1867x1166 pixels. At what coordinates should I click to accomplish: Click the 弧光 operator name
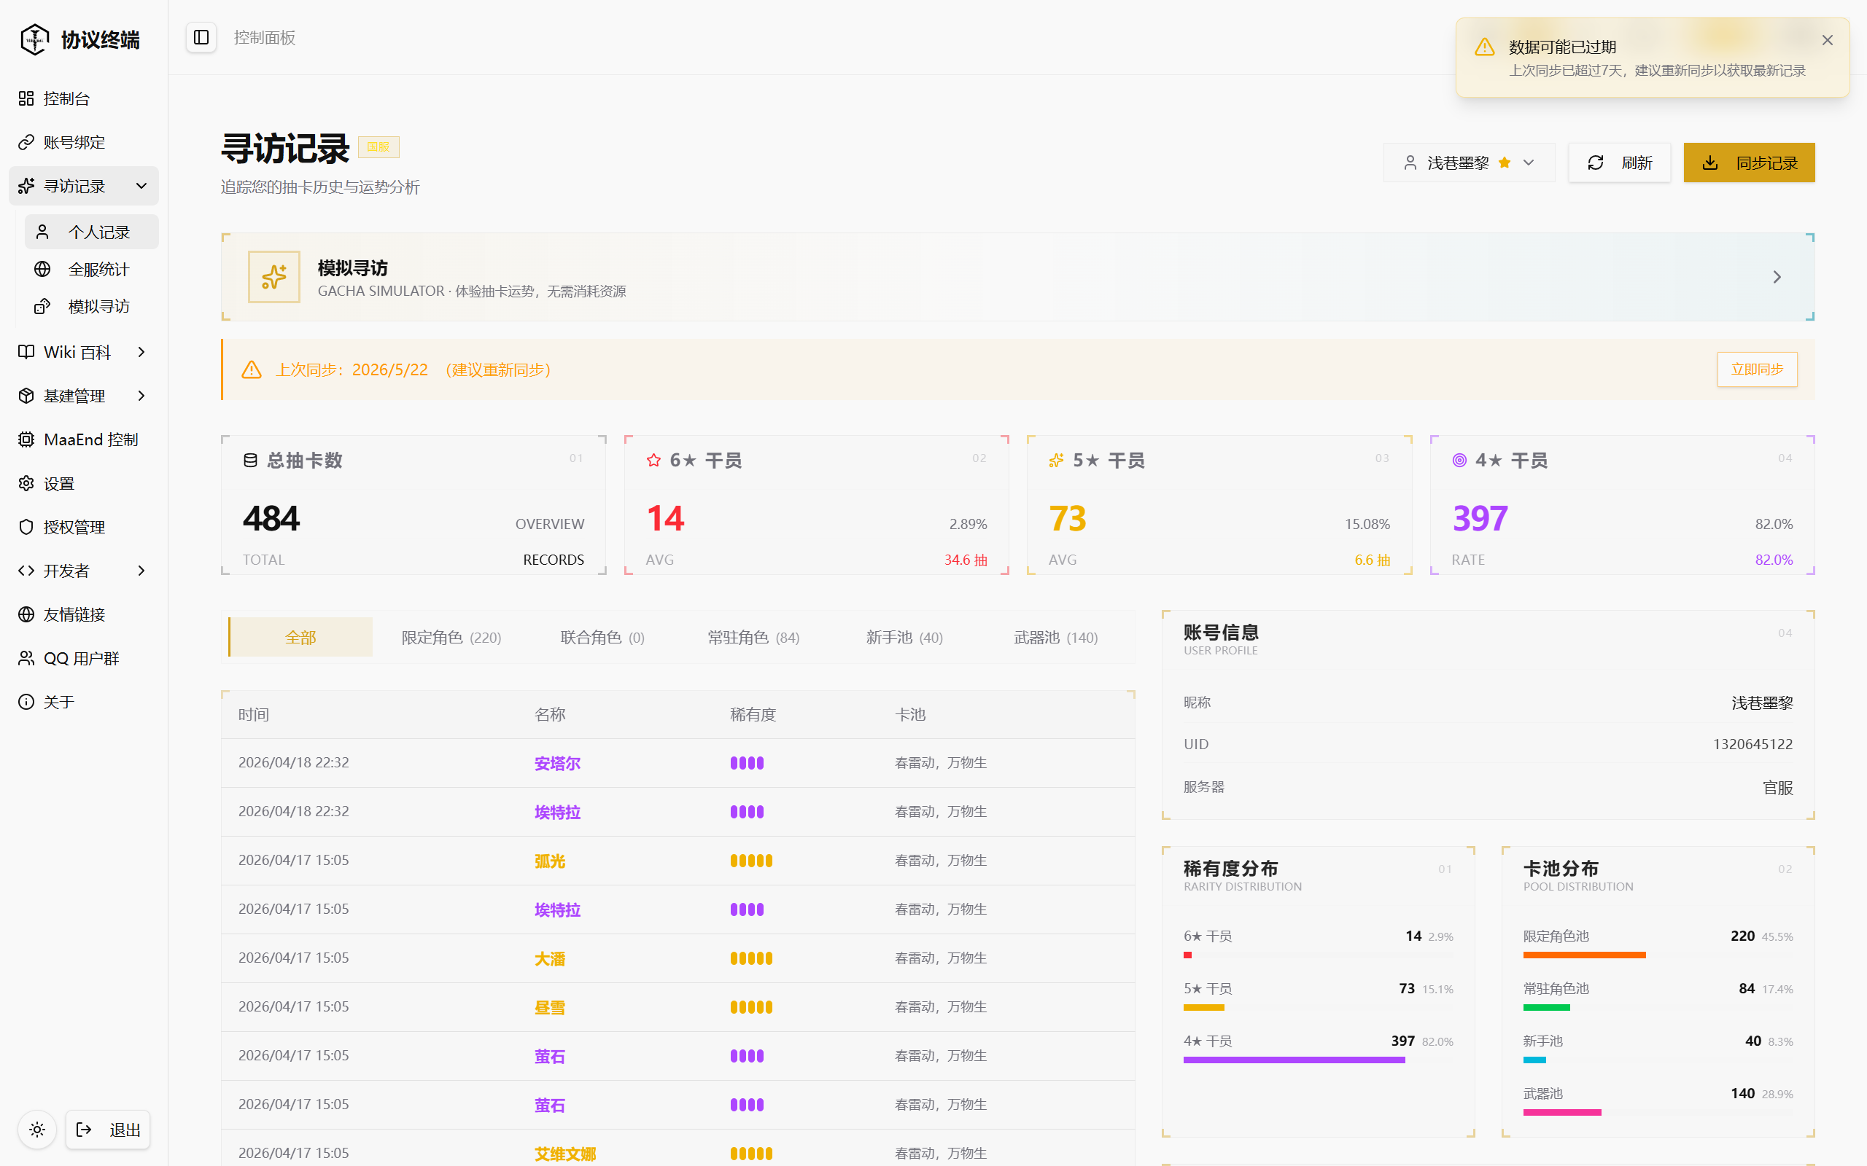point(549,861)
